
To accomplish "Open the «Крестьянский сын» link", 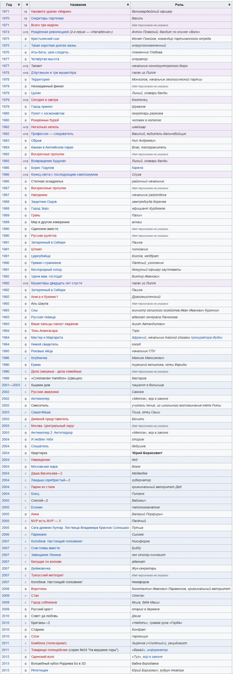I will coord(45,39).
